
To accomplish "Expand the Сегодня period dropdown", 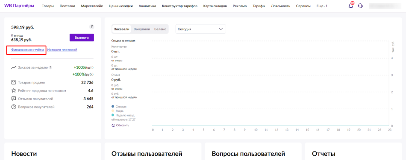I will click(x=201, y=29).
